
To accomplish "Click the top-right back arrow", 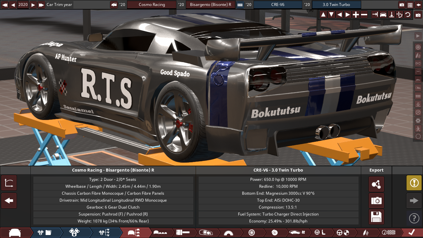I will [x=418, y=5].
